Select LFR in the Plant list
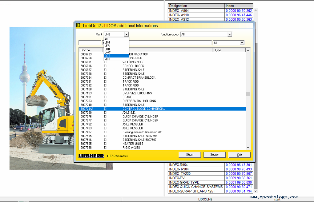314x202 pixels. click(x=116, y=46)
